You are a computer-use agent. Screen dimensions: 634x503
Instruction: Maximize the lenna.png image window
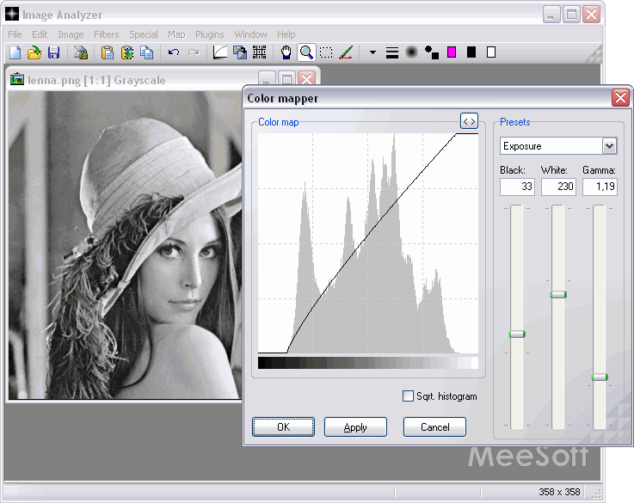[x=286, y=79]
